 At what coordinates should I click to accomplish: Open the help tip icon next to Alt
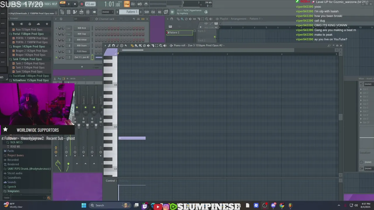click(x=166, y=12)
